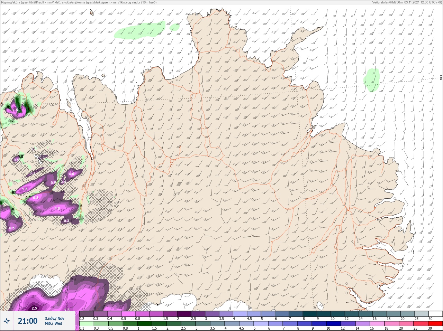
Task: Click the green precipitation patch off the east coast
Action: click(372, 80)
